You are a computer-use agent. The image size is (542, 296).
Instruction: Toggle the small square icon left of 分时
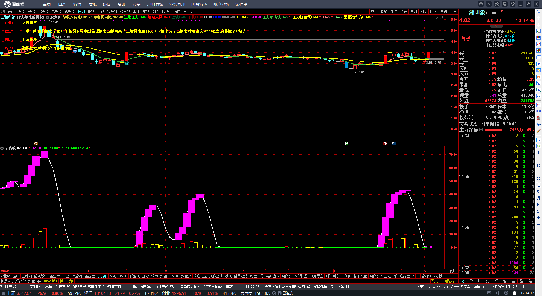pyautogui.click(x=3, y=12)
